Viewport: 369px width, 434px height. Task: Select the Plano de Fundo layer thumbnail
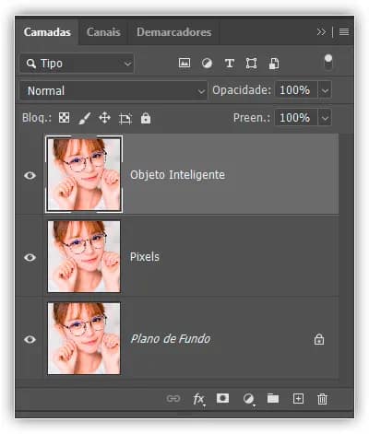[84, 338]
